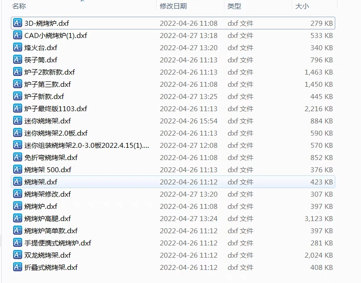The image size is (361, 283).
Task: Click the icon beside CAD小烧烤炉(1).dxf
Action: (x=18, y=35)
